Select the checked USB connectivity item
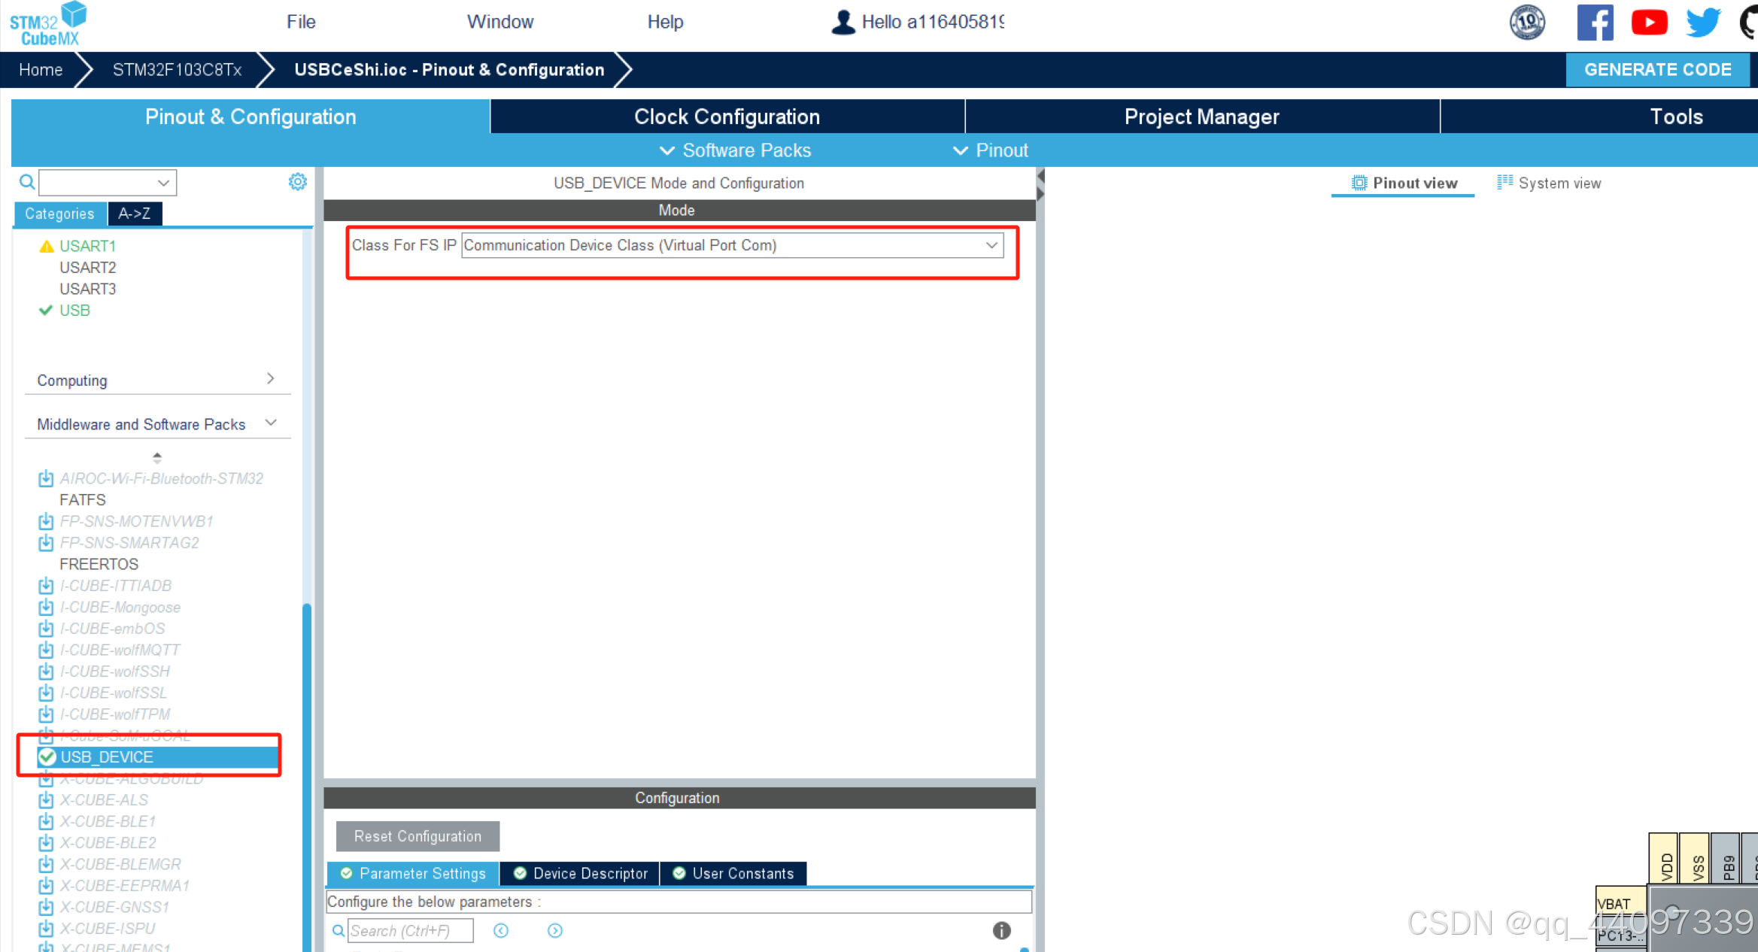Image resolution: width=1758 pixels, height=952 pixels. (74, 311)
